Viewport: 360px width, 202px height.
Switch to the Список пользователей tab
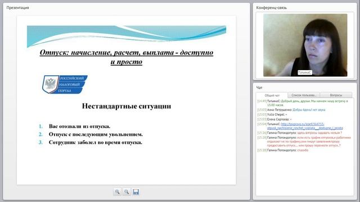(304, 95)
